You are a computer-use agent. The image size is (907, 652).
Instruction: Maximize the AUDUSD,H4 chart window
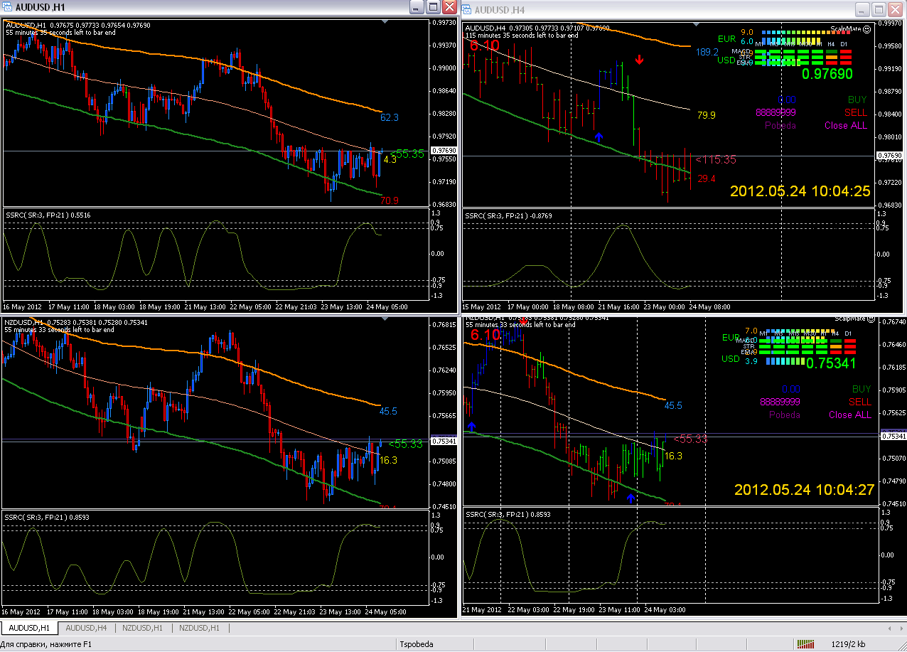click(879, 10)
